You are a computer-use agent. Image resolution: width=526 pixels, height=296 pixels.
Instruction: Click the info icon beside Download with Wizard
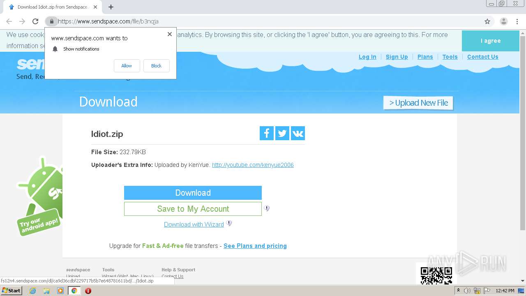point(229,223)
